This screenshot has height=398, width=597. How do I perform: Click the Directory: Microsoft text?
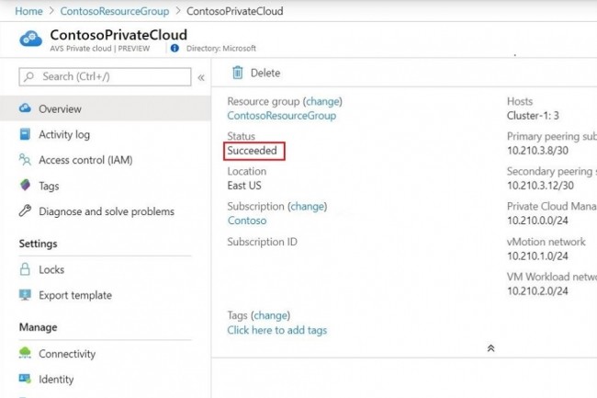(x=221, y=49)
